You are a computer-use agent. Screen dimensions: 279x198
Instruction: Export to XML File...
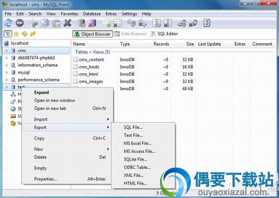coord(143,175)
